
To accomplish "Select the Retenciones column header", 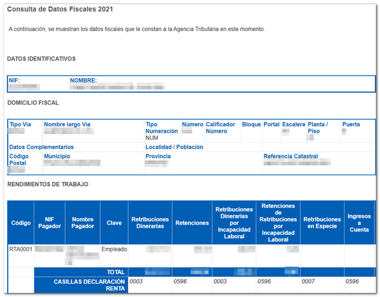I will click(x=192, y=223).
